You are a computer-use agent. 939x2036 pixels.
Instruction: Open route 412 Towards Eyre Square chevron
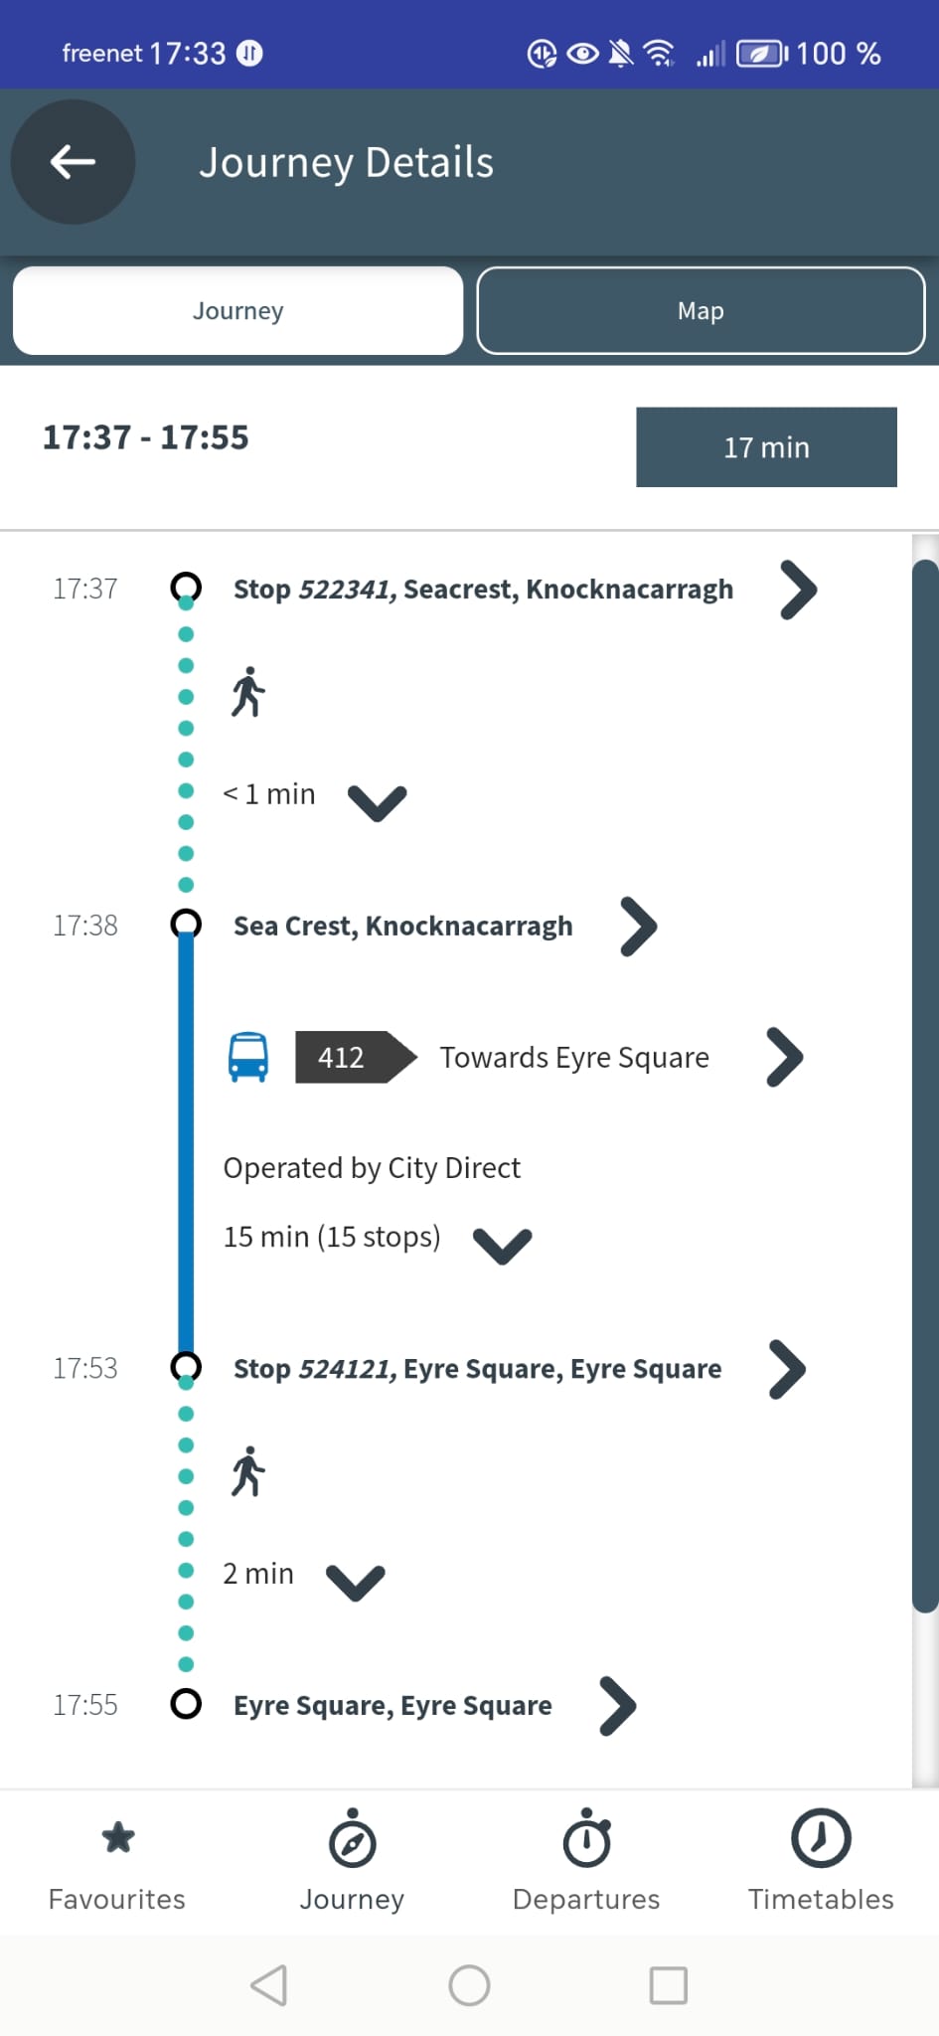[x=784, y=1057]
